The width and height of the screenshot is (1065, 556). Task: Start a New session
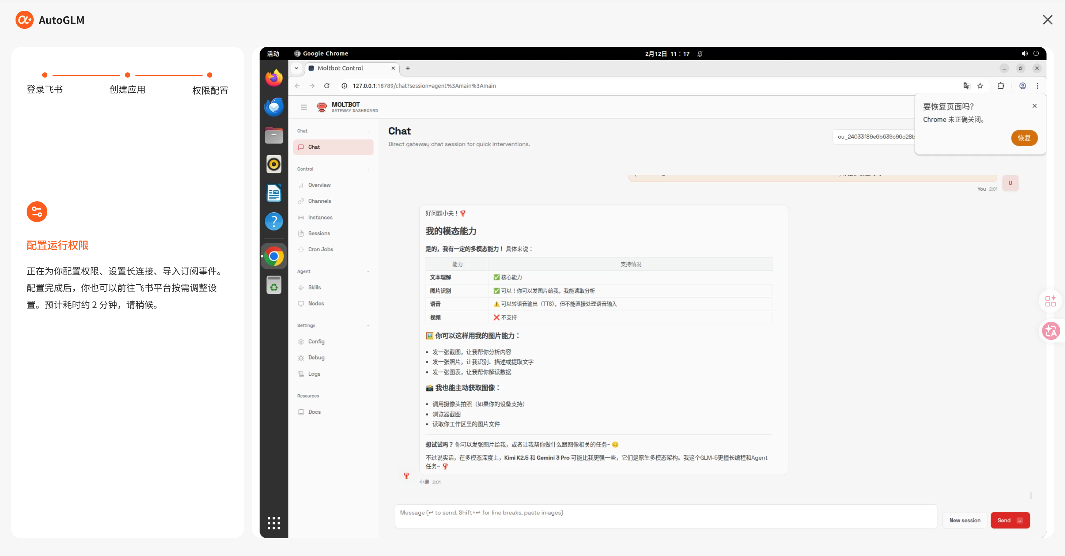coord(964,521)
